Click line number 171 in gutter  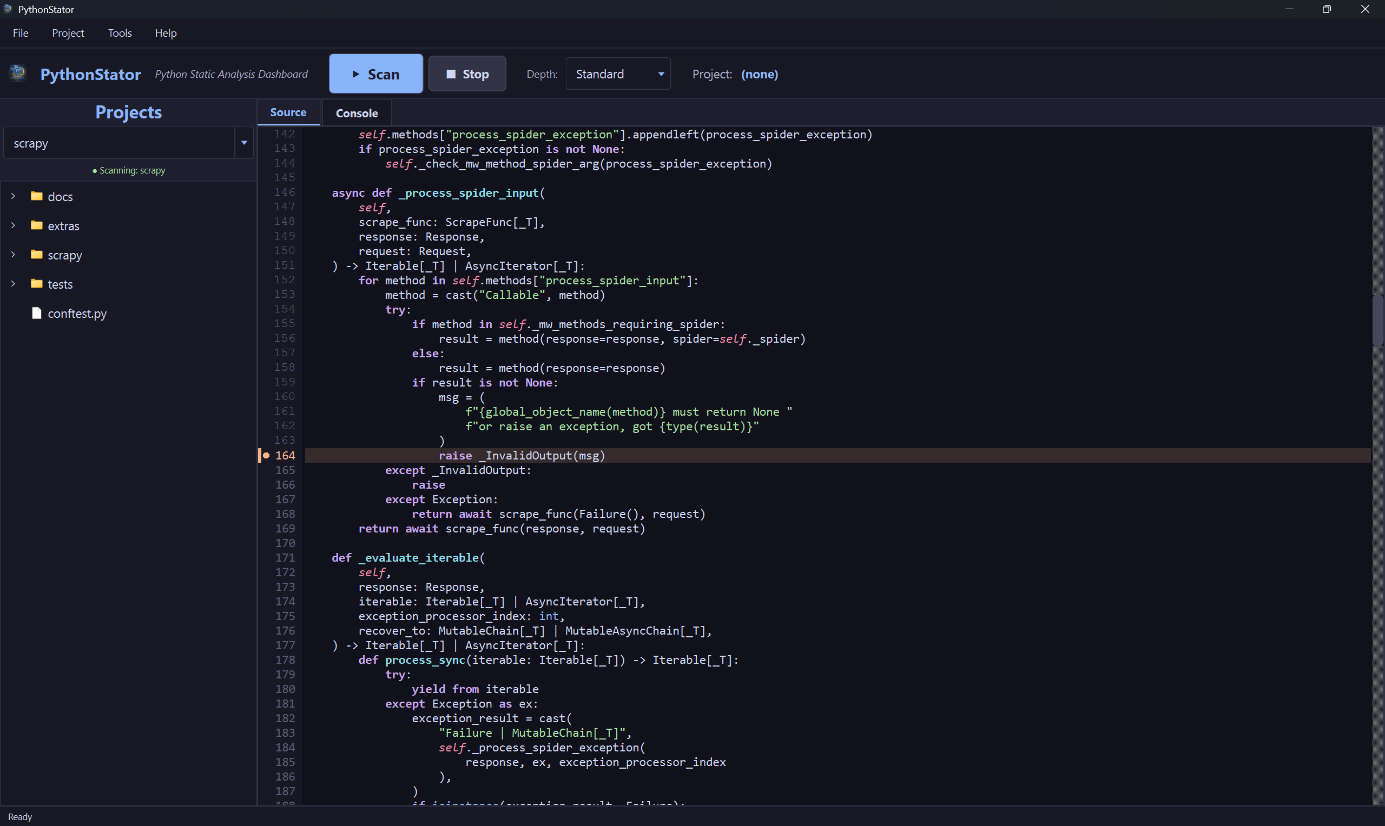point(285,558)
